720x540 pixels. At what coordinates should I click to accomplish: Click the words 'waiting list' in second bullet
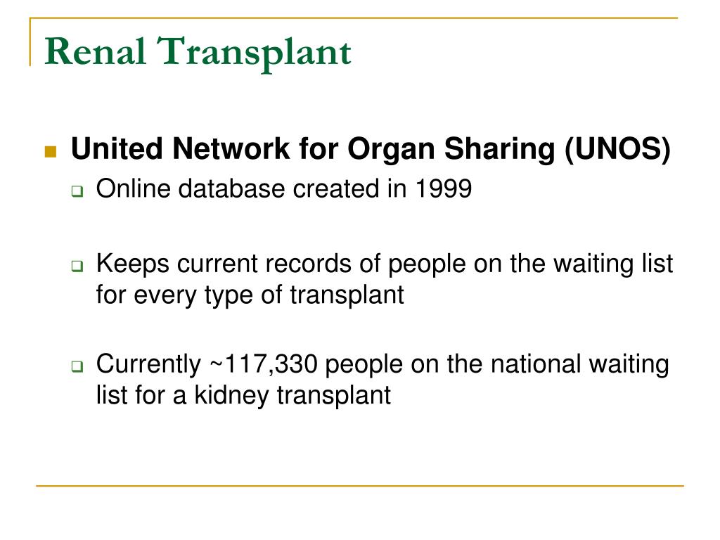tap(613, 265)
